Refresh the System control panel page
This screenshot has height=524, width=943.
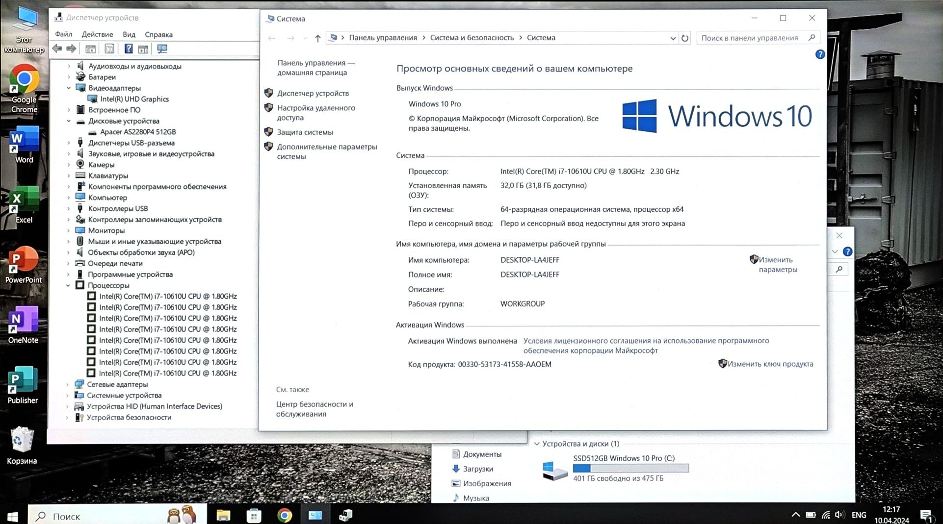click(x=685, y=38)
